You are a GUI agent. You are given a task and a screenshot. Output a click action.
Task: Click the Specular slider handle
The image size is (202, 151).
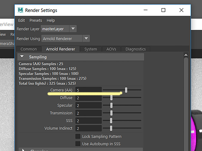point(111,105)
